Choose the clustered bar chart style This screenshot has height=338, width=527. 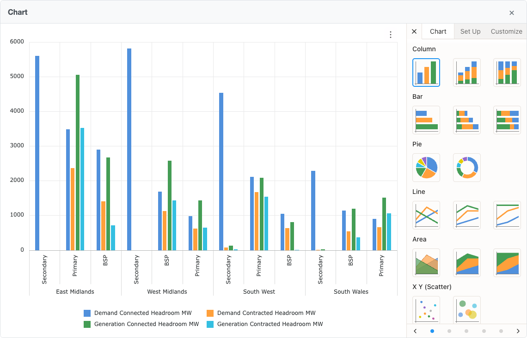(426, 120)
